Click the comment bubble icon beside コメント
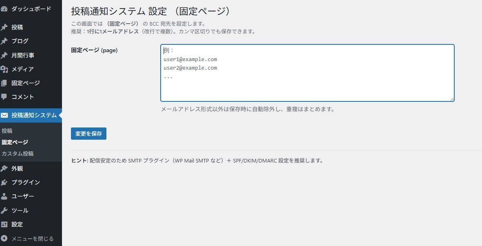 (4, 97)
